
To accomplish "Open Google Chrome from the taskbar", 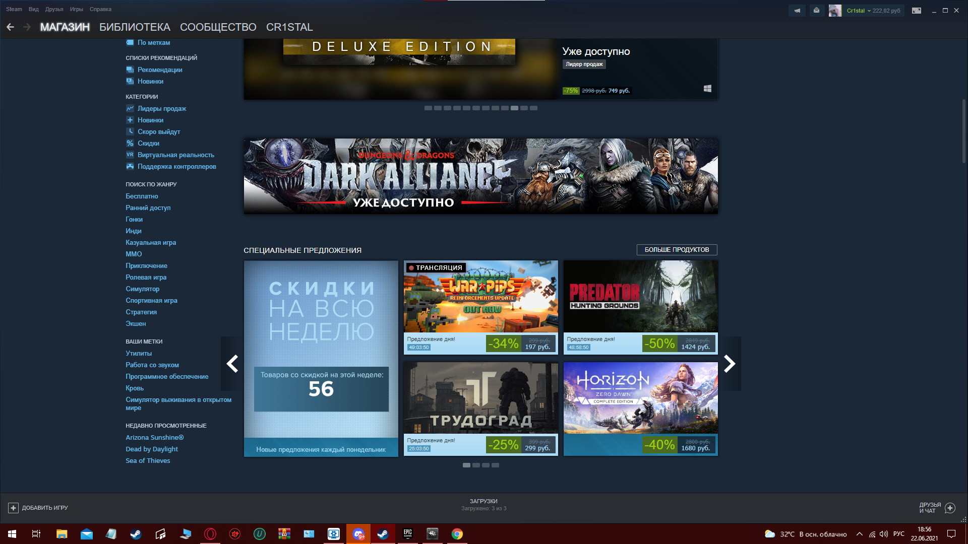I will pyautogui.click(x=457, y=534).
